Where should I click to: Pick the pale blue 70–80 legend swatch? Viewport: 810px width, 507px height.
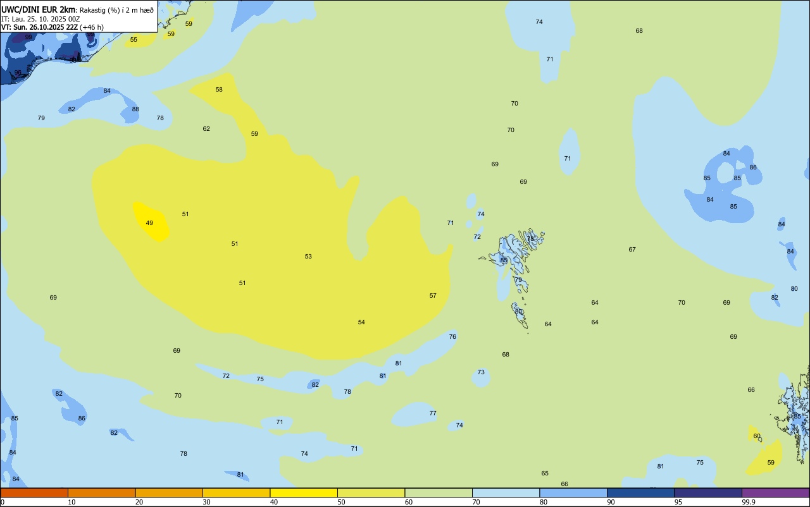506,492
